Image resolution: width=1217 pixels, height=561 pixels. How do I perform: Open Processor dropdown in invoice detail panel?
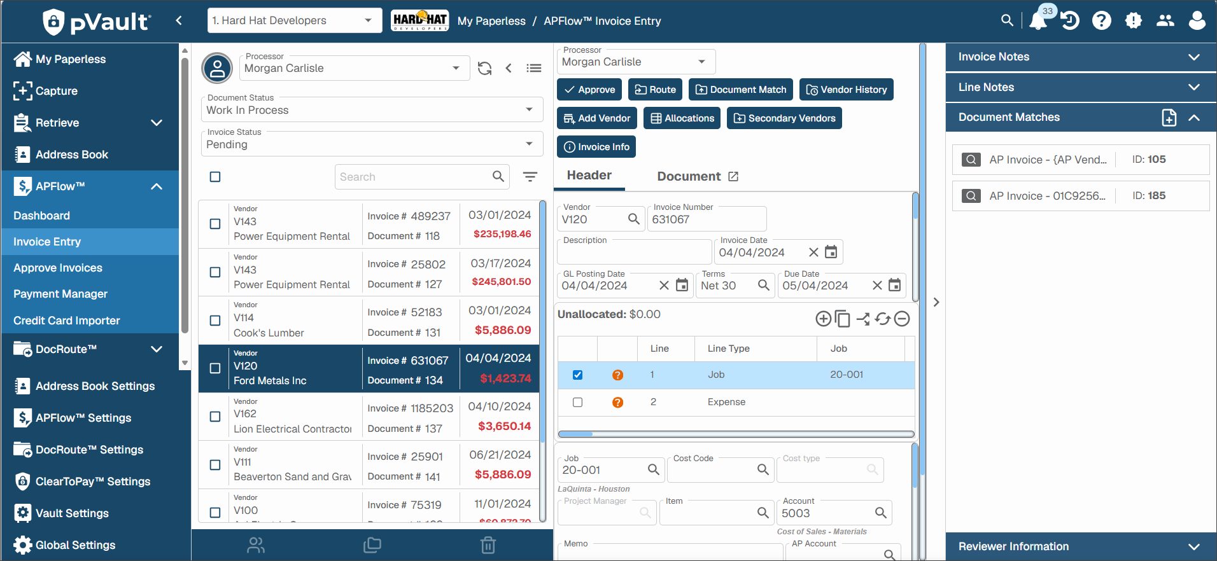[636, 62]
